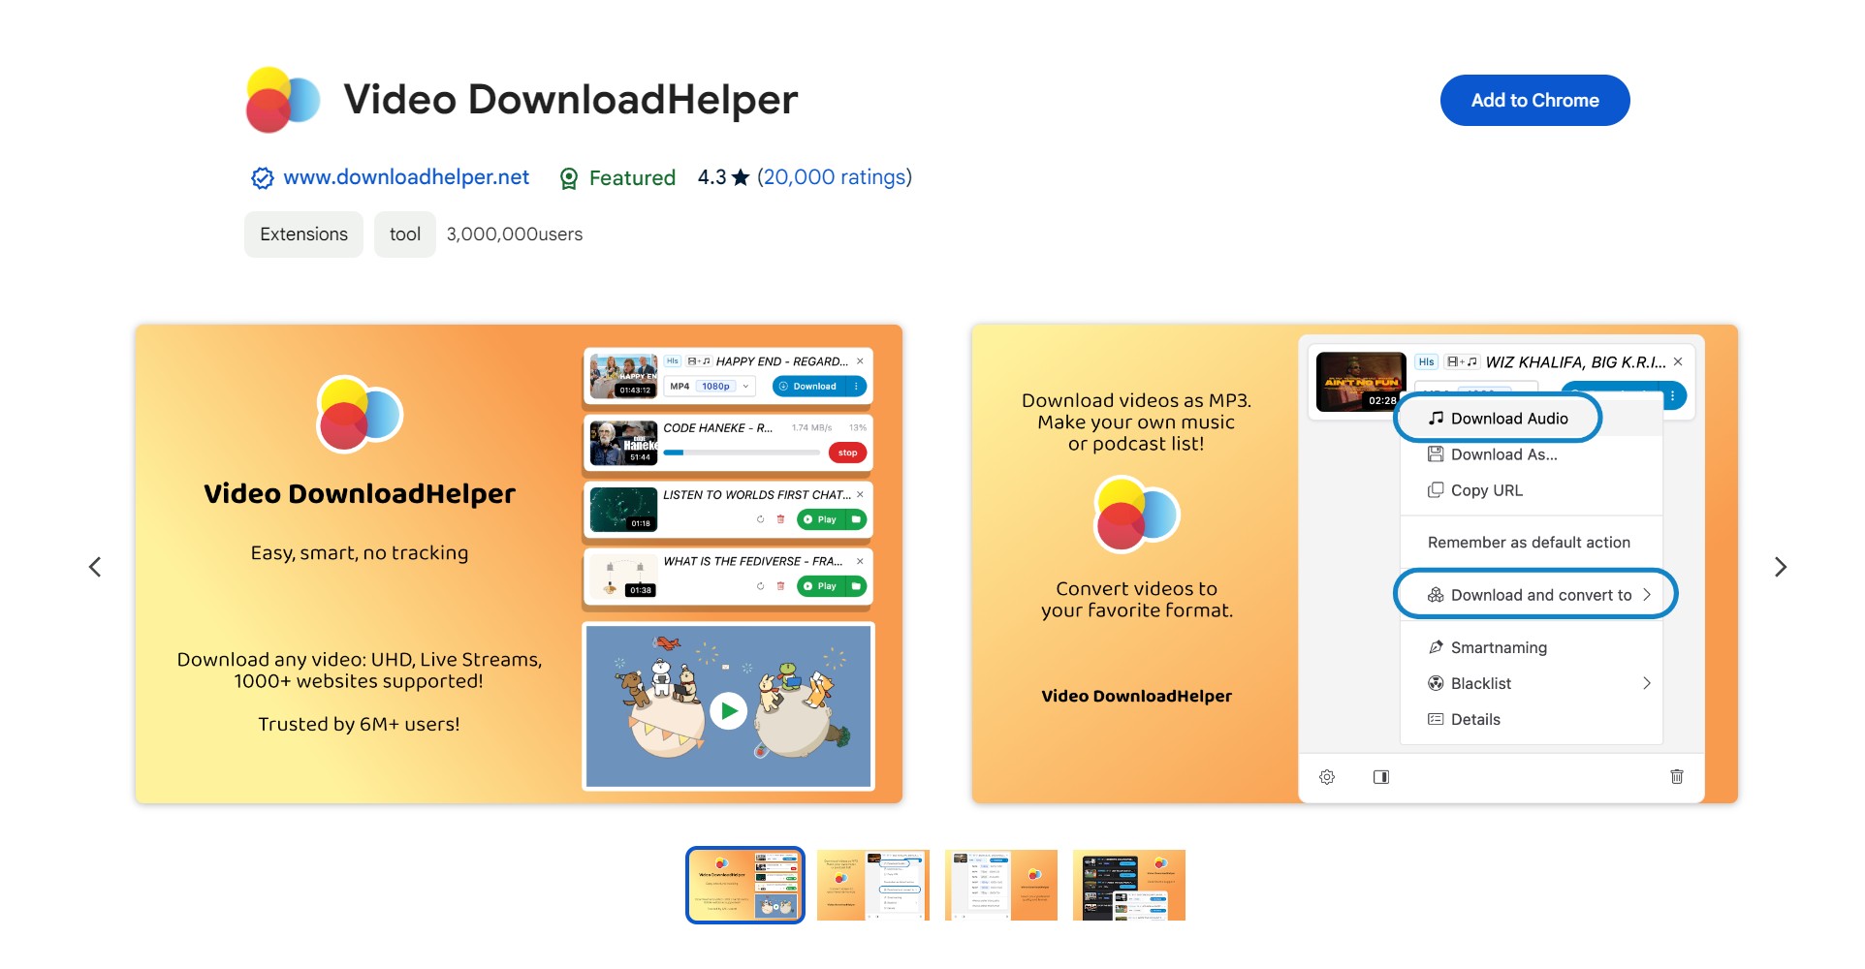This screenshot has width=1865, height=969.
Task: Click the Extensions category chip
Action: [x=303, y=234]
